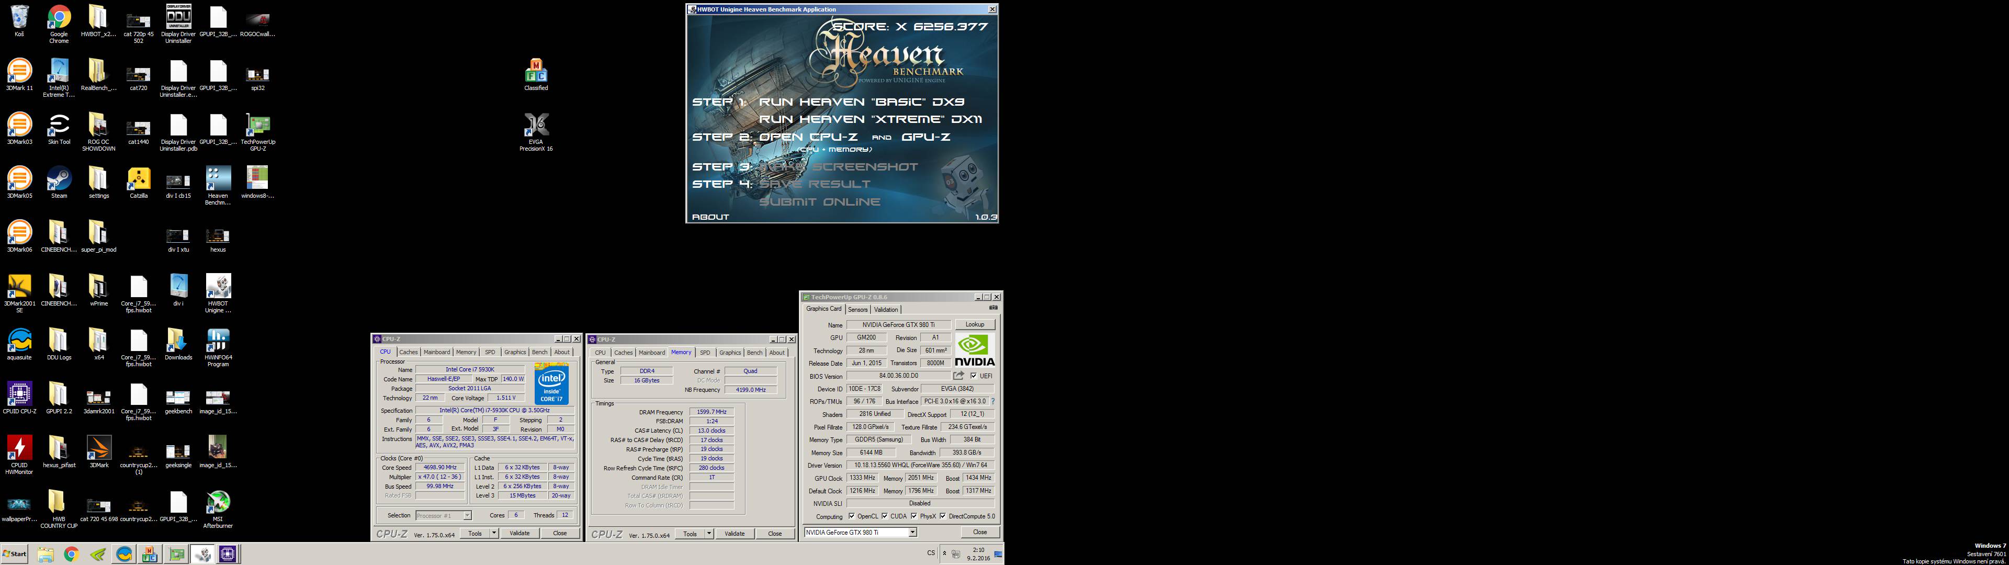
Task: Select the 3DMark 11 desktop icon
Action: point(19,75)
